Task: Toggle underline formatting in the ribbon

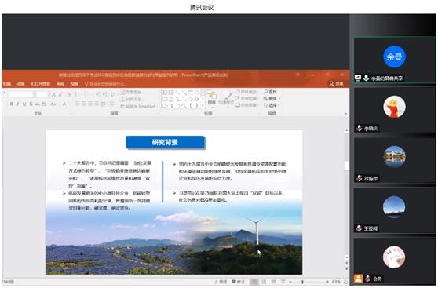Action: 24,104
